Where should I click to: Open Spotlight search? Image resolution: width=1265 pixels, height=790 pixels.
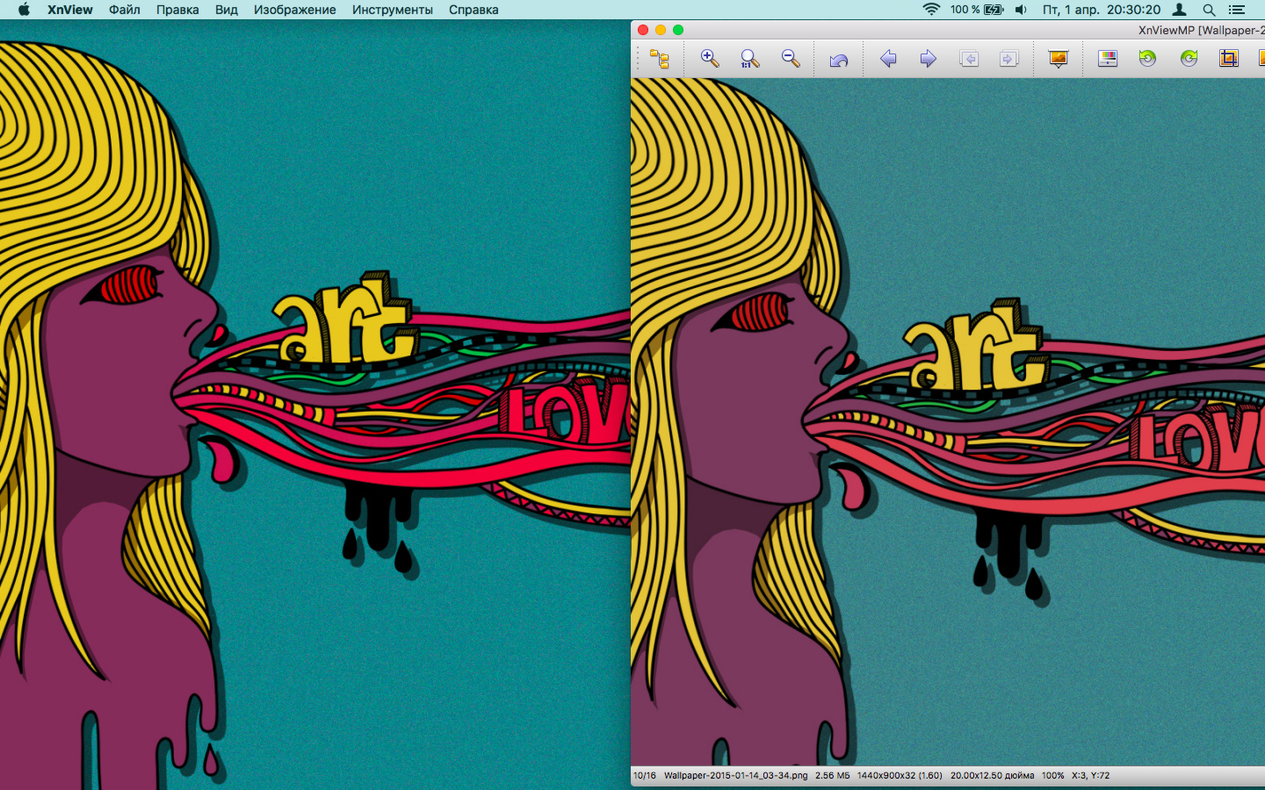coord(1209,10)
